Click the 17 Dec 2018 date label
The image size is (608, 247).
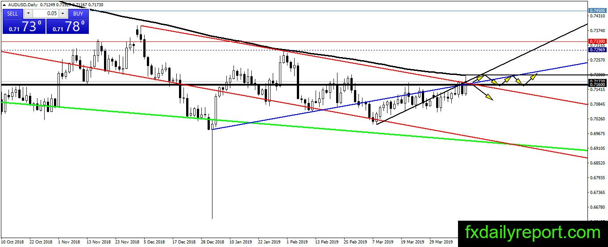click(x=184, y=242)
